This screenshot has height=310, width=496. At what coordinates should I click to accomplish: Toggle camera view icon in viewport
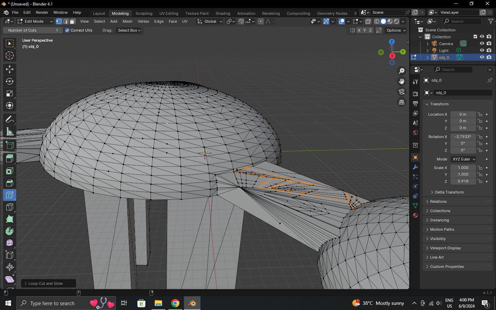[x=402, y=92]
